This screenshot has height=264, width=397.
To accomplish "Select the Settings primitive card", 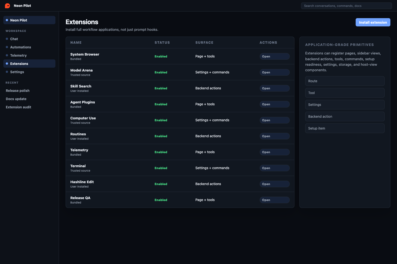I will point(345,105).
